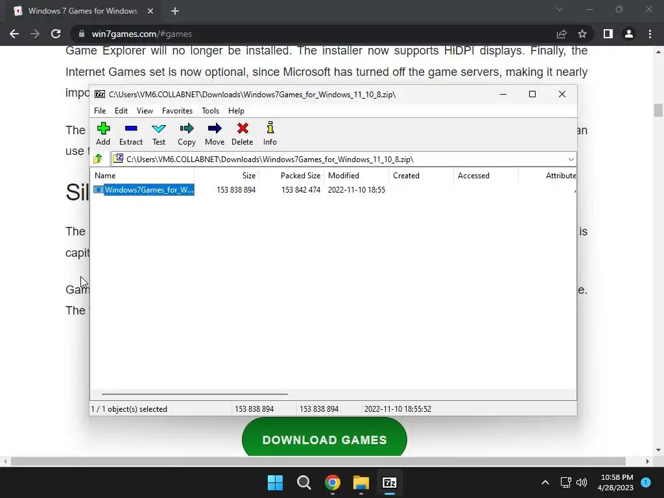Sort by the Modified column header

(x=357, y=175)
